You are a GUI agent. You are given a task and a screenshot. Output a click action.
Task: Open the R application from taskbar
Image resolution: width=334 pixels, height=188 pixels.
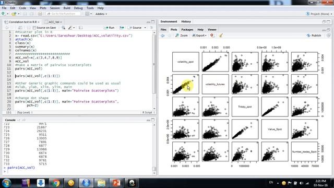pyautogui.click(x=86, y=183)
